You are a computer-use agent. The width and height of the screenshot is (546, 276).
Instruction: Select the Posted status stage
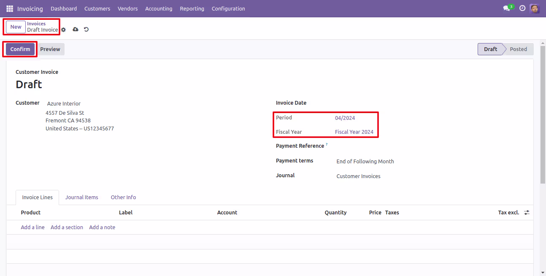(x=518, y=49)
